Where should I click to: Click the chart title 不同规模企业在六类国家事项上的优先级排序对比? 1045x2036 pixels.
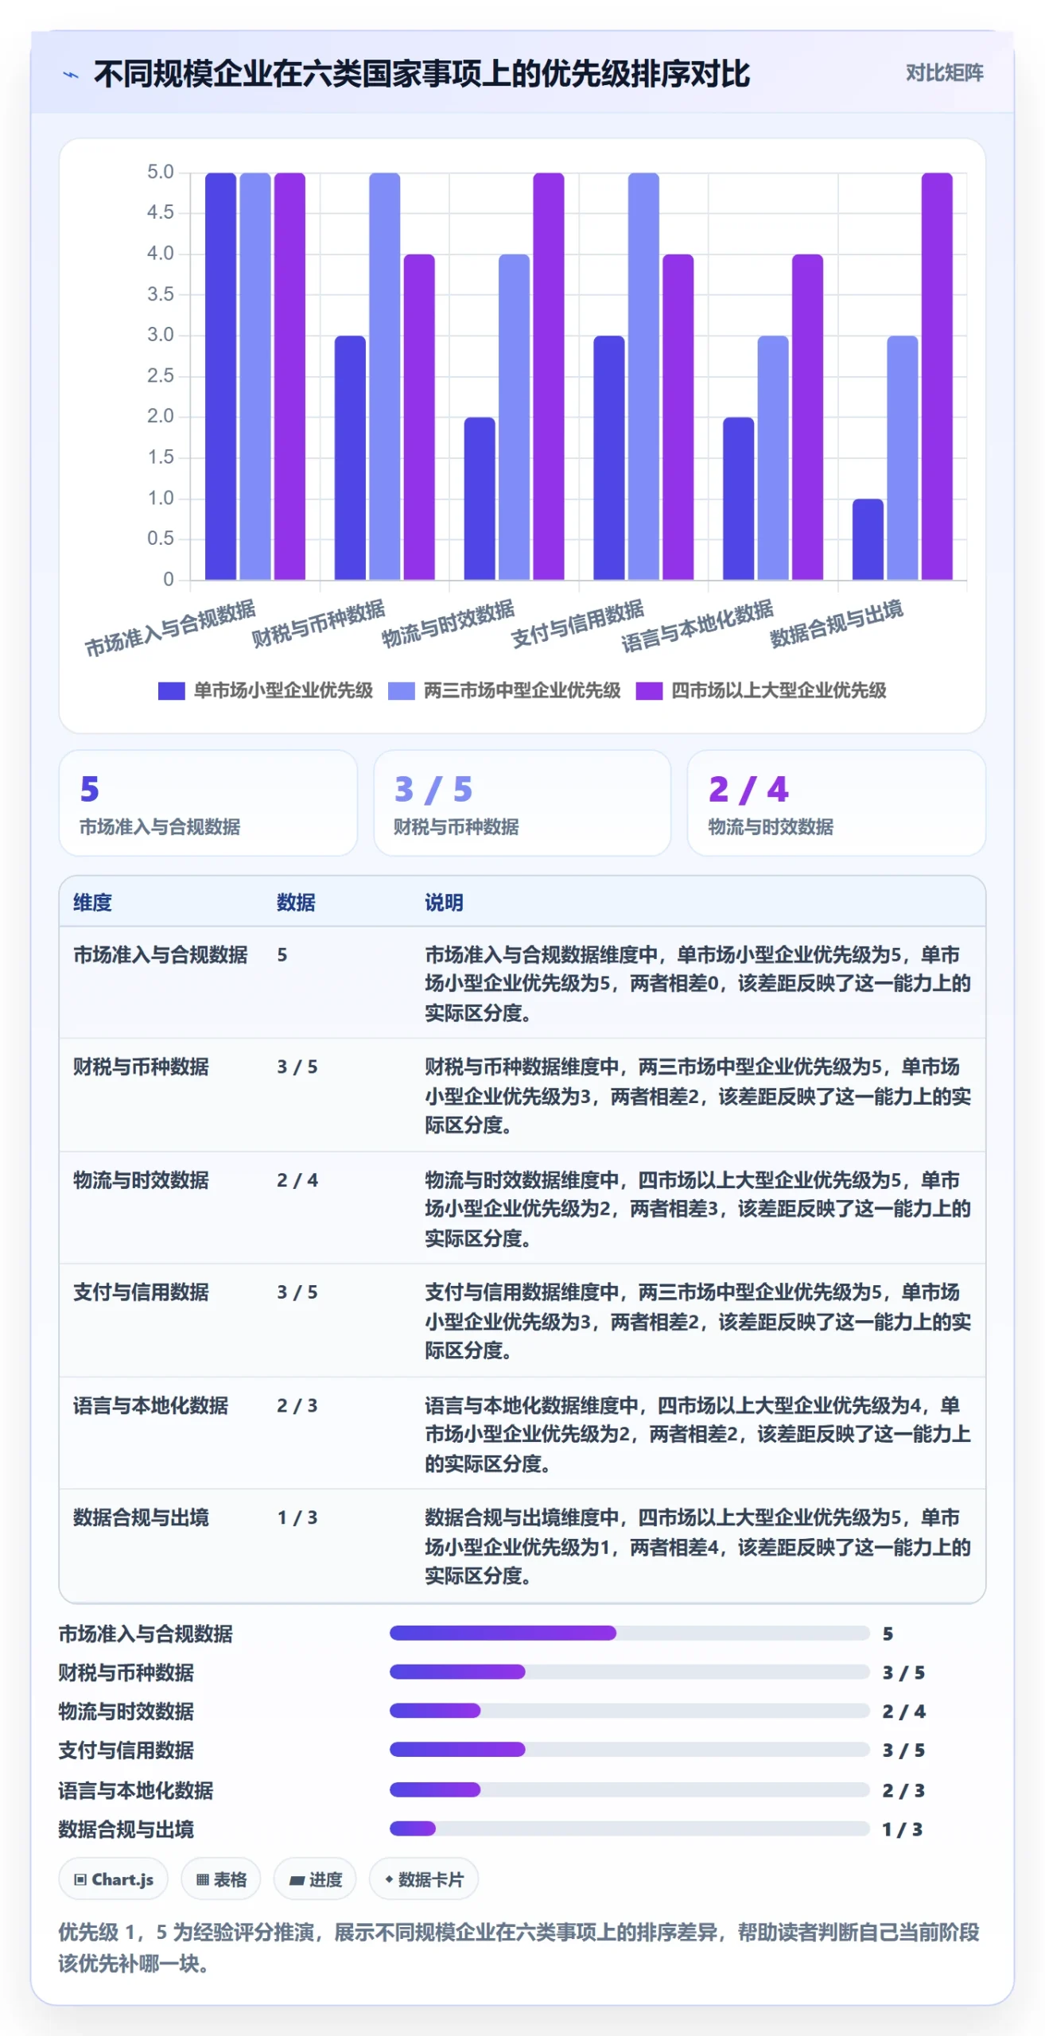click(422, 75)
